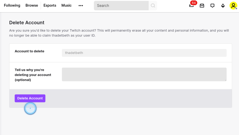
Task: Click the search magnifier button
Action: pyautogui.click(x=153, y=6)
